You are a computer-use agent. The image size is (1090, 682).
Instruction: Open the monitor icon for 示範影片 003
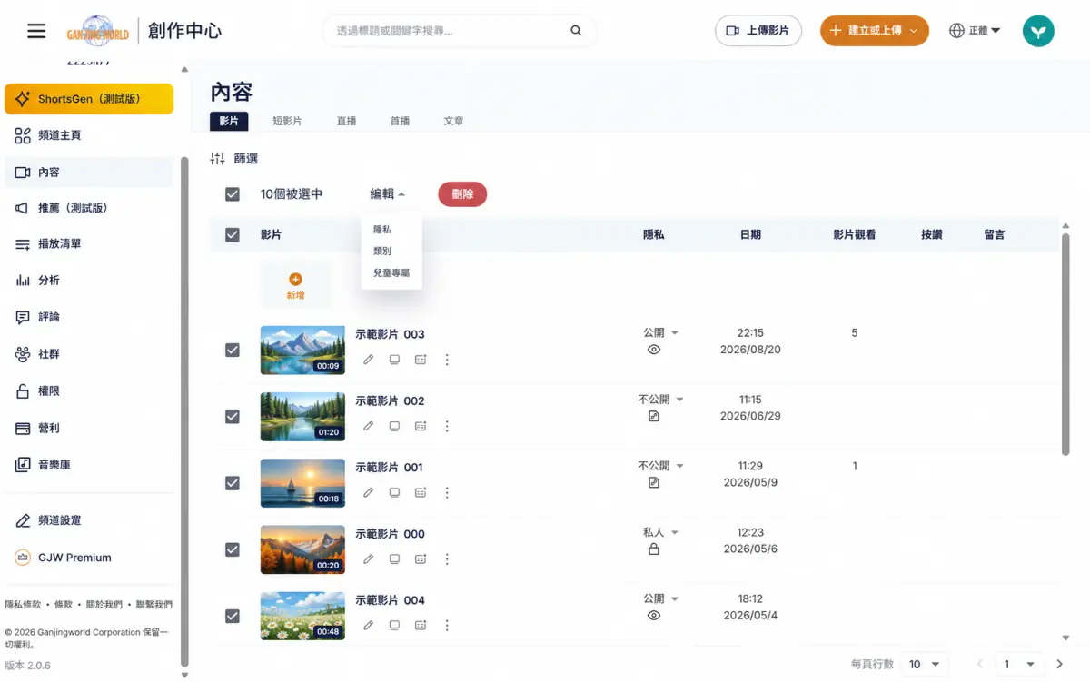point(394,360)
